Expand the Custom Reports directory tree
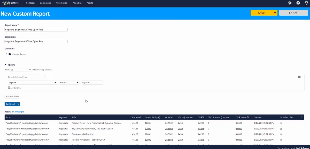Screen dimensions: 310x149 [x=6, y=54]
